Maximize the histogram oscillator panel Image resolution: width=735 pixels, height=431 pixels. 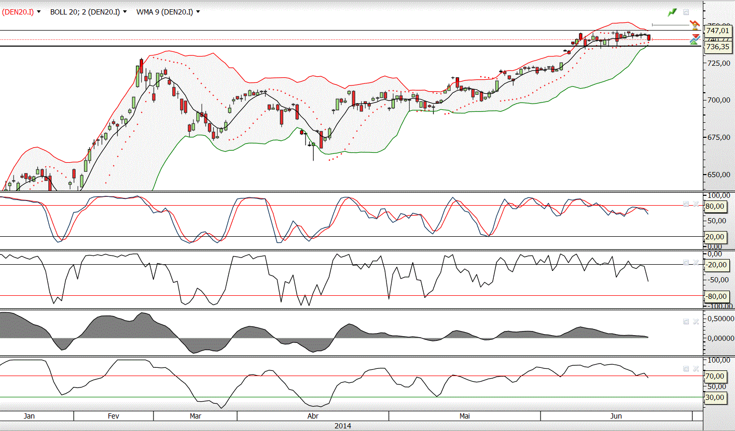coord(686,322)
